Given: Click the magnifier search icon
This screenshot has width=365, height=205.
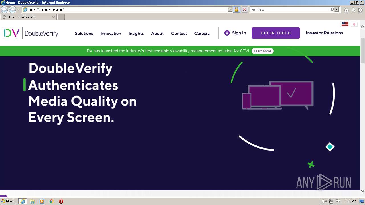Looking at the screenshot, I should (x=332, y=10).
